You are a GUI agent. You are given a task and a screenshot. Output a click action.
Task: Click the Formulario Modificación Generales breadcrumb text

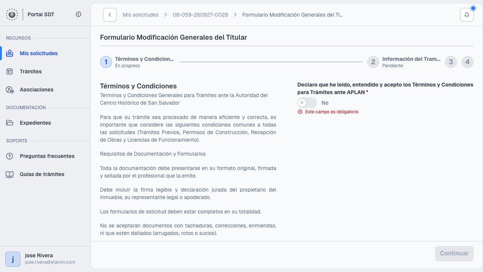pyautogui.click(x=292, y=15)
